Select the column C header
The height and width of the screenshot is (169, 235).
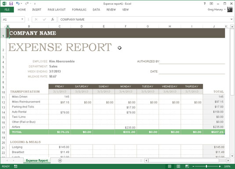(59, 26)
